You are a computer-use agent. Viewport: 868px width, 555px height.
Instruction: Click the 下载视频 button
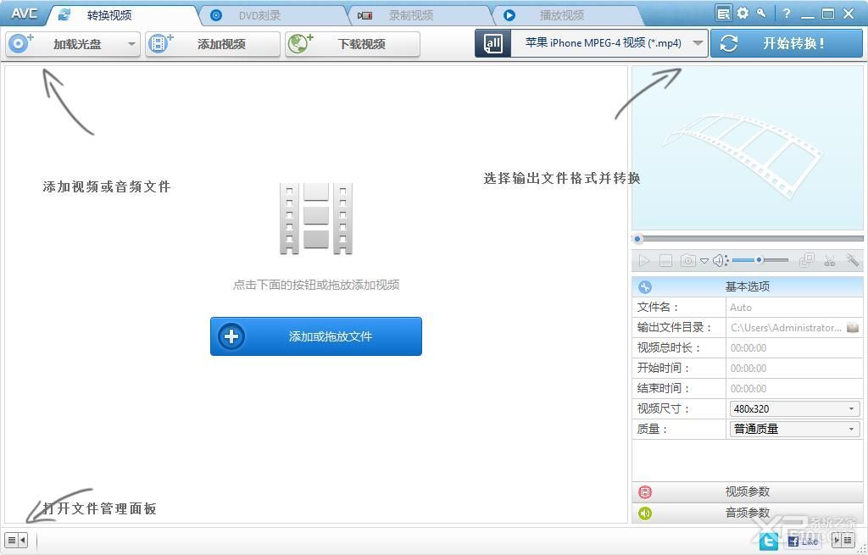tap(352, 44)
